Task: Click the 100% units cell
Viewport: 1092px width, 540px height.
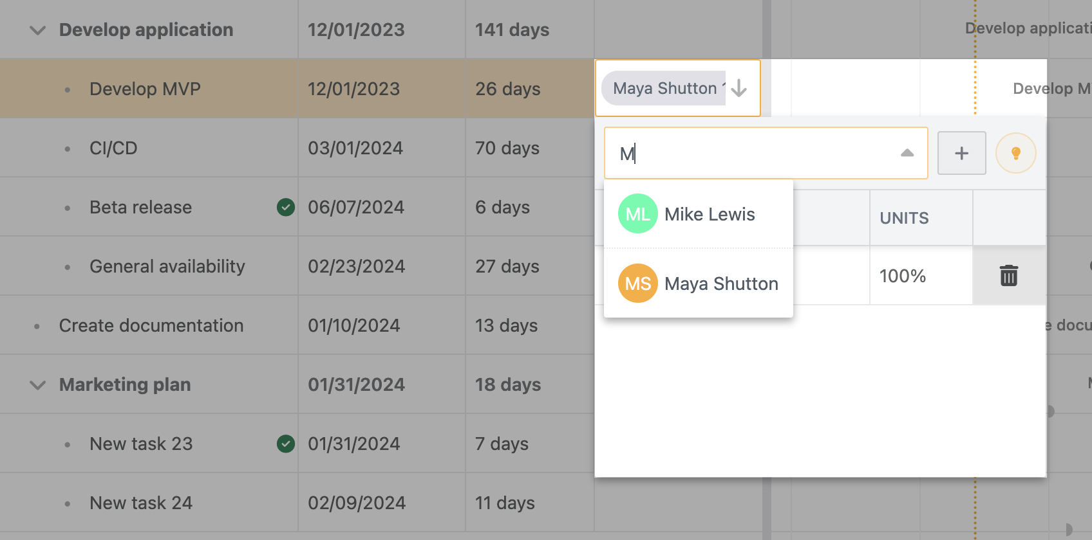Action: (903, 276)
